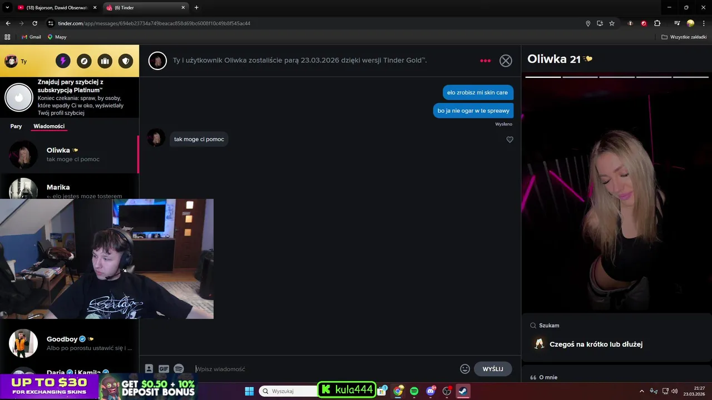Open the GIF picker

pos(164,369)
